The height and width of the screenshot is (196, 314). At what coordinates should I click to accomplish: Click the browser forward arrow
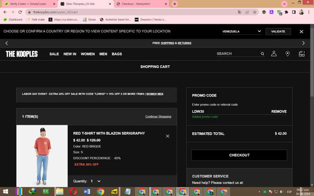(13, 12)
